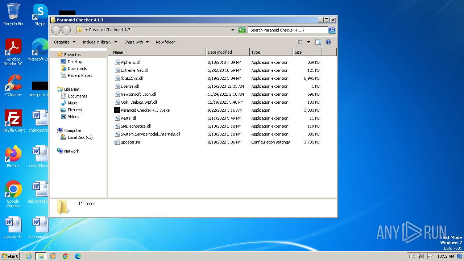This screenshot has width=464, height=261.
Task: Open Include in library dropdown
Action: point(100,42)
